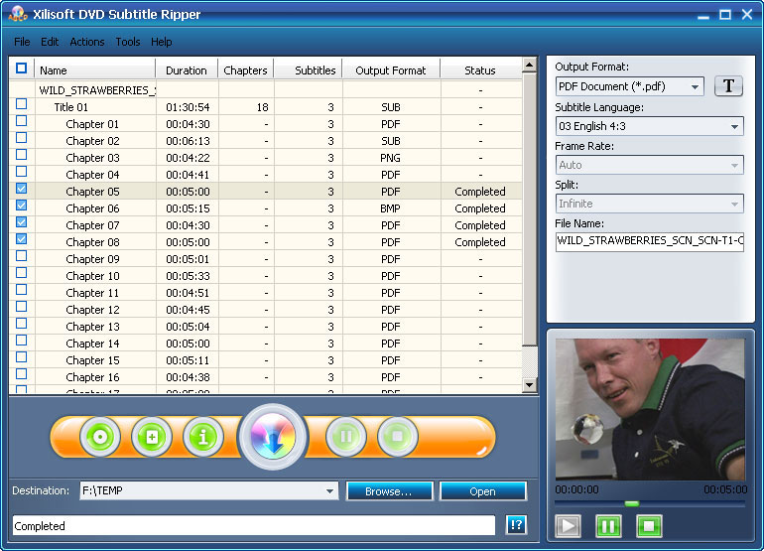Click the green plus add icon
Screen dimensions: 764x551
152,437
